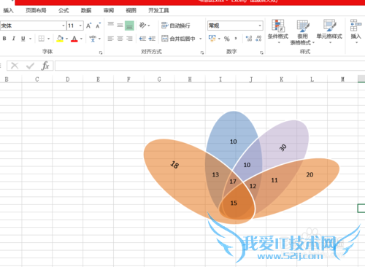Select column H header

190,80
